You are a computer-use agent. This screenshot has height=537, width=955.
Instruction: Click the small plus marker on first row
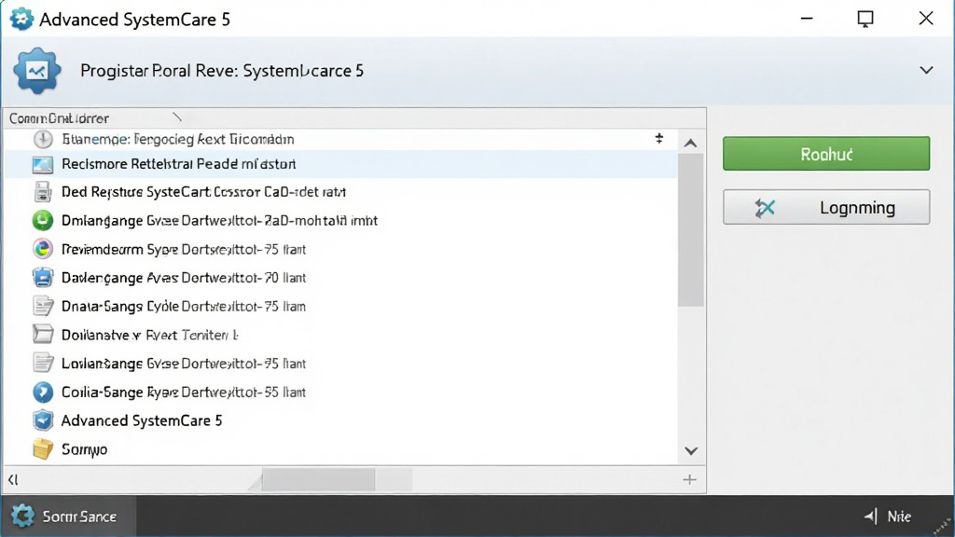[x=659, y=138]
